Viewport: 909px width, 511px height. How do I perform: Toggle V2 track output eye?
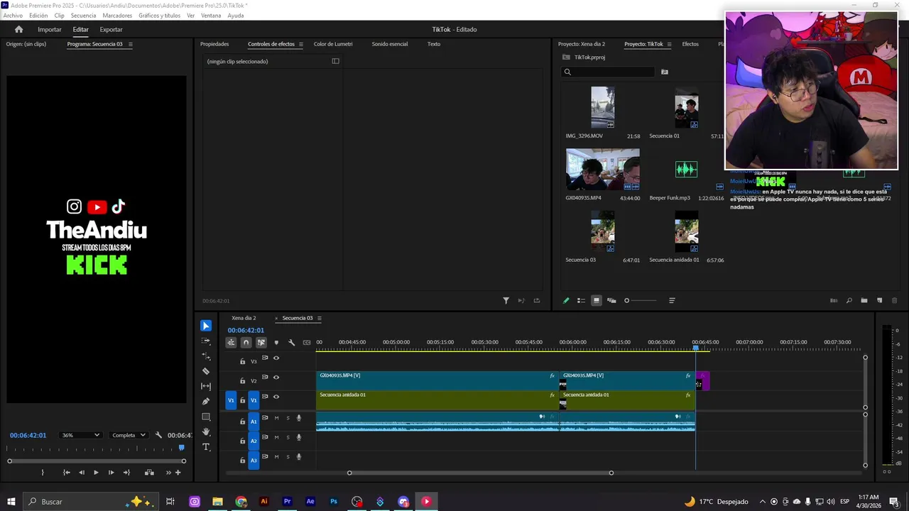tap(276, 378)
